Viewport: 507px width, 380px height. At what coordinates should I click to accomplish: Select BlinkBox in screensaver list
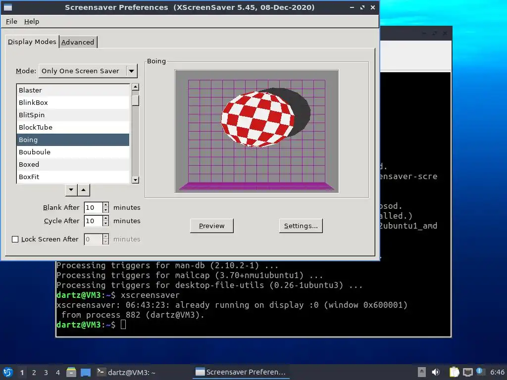73,102
